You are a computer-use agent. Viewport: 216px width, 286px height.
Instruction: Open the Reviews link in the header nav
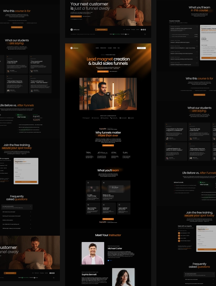pos(115,48)
